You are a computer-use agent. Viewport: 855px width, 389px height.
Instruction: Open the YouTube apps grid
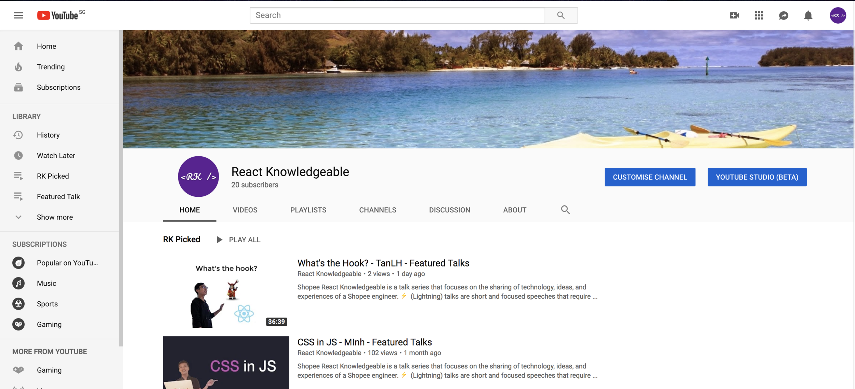point(759,15)
